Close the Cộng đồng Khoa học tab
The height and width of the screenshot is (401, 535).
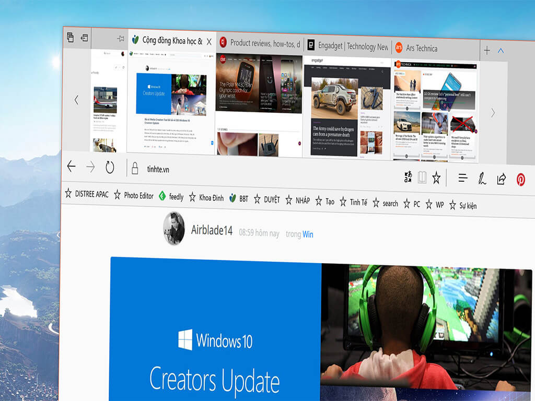click(x=209, y=42)
